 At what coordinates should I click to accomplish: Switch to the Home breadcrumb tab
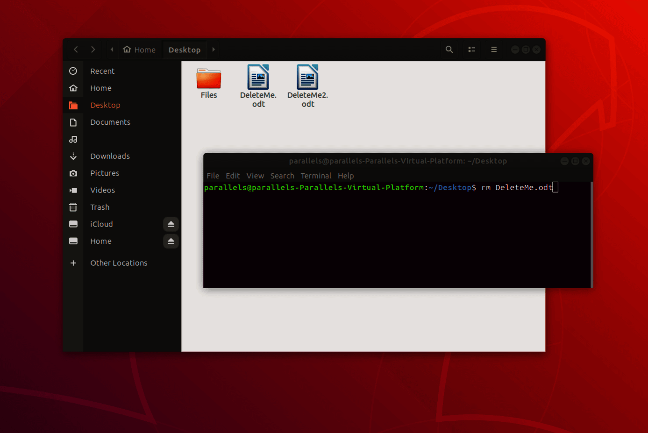[x=140, y=50]
